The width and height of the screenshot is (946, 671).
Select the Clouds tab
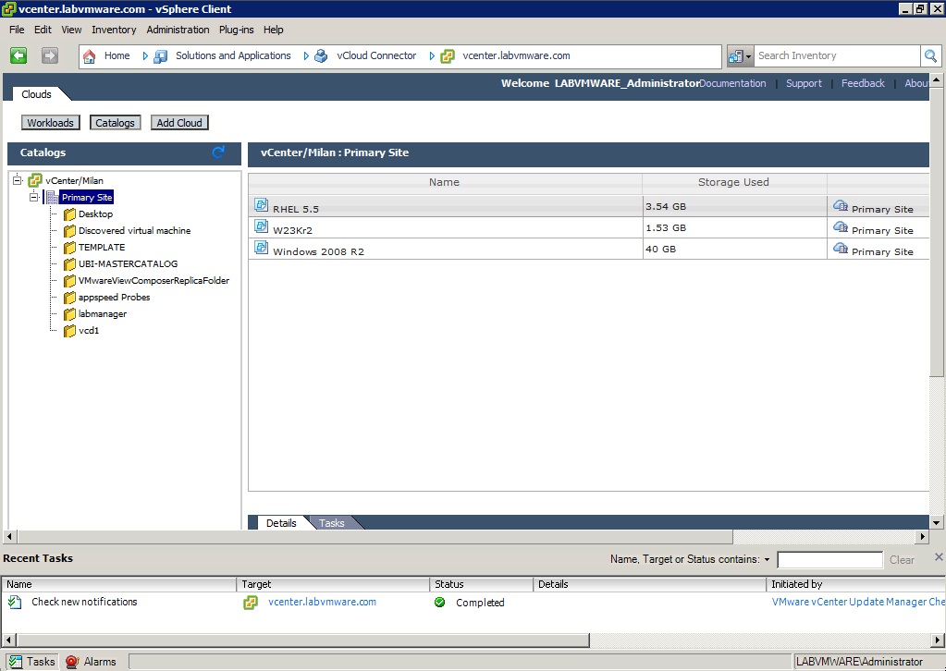[x=37, y=94]
